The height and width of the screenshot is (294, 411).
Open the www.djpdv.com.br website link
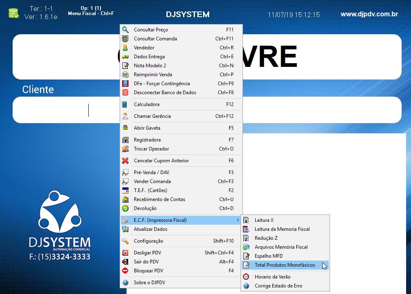tap(369, 14)
